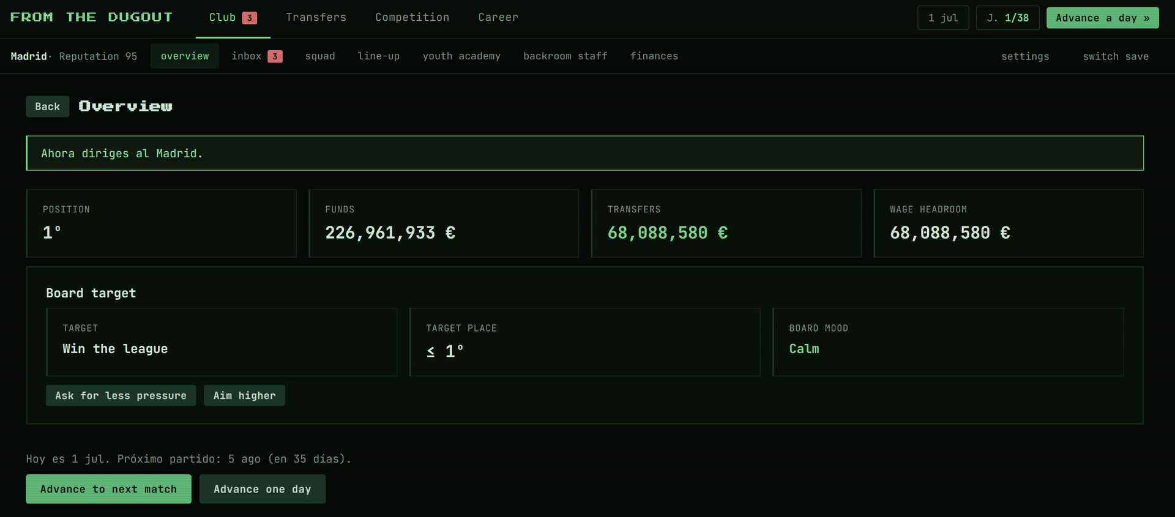The height and width of the screenshot is (517, 1175).
Task: Click the Advance a day » button
Action: click(x=1102, y=18)
